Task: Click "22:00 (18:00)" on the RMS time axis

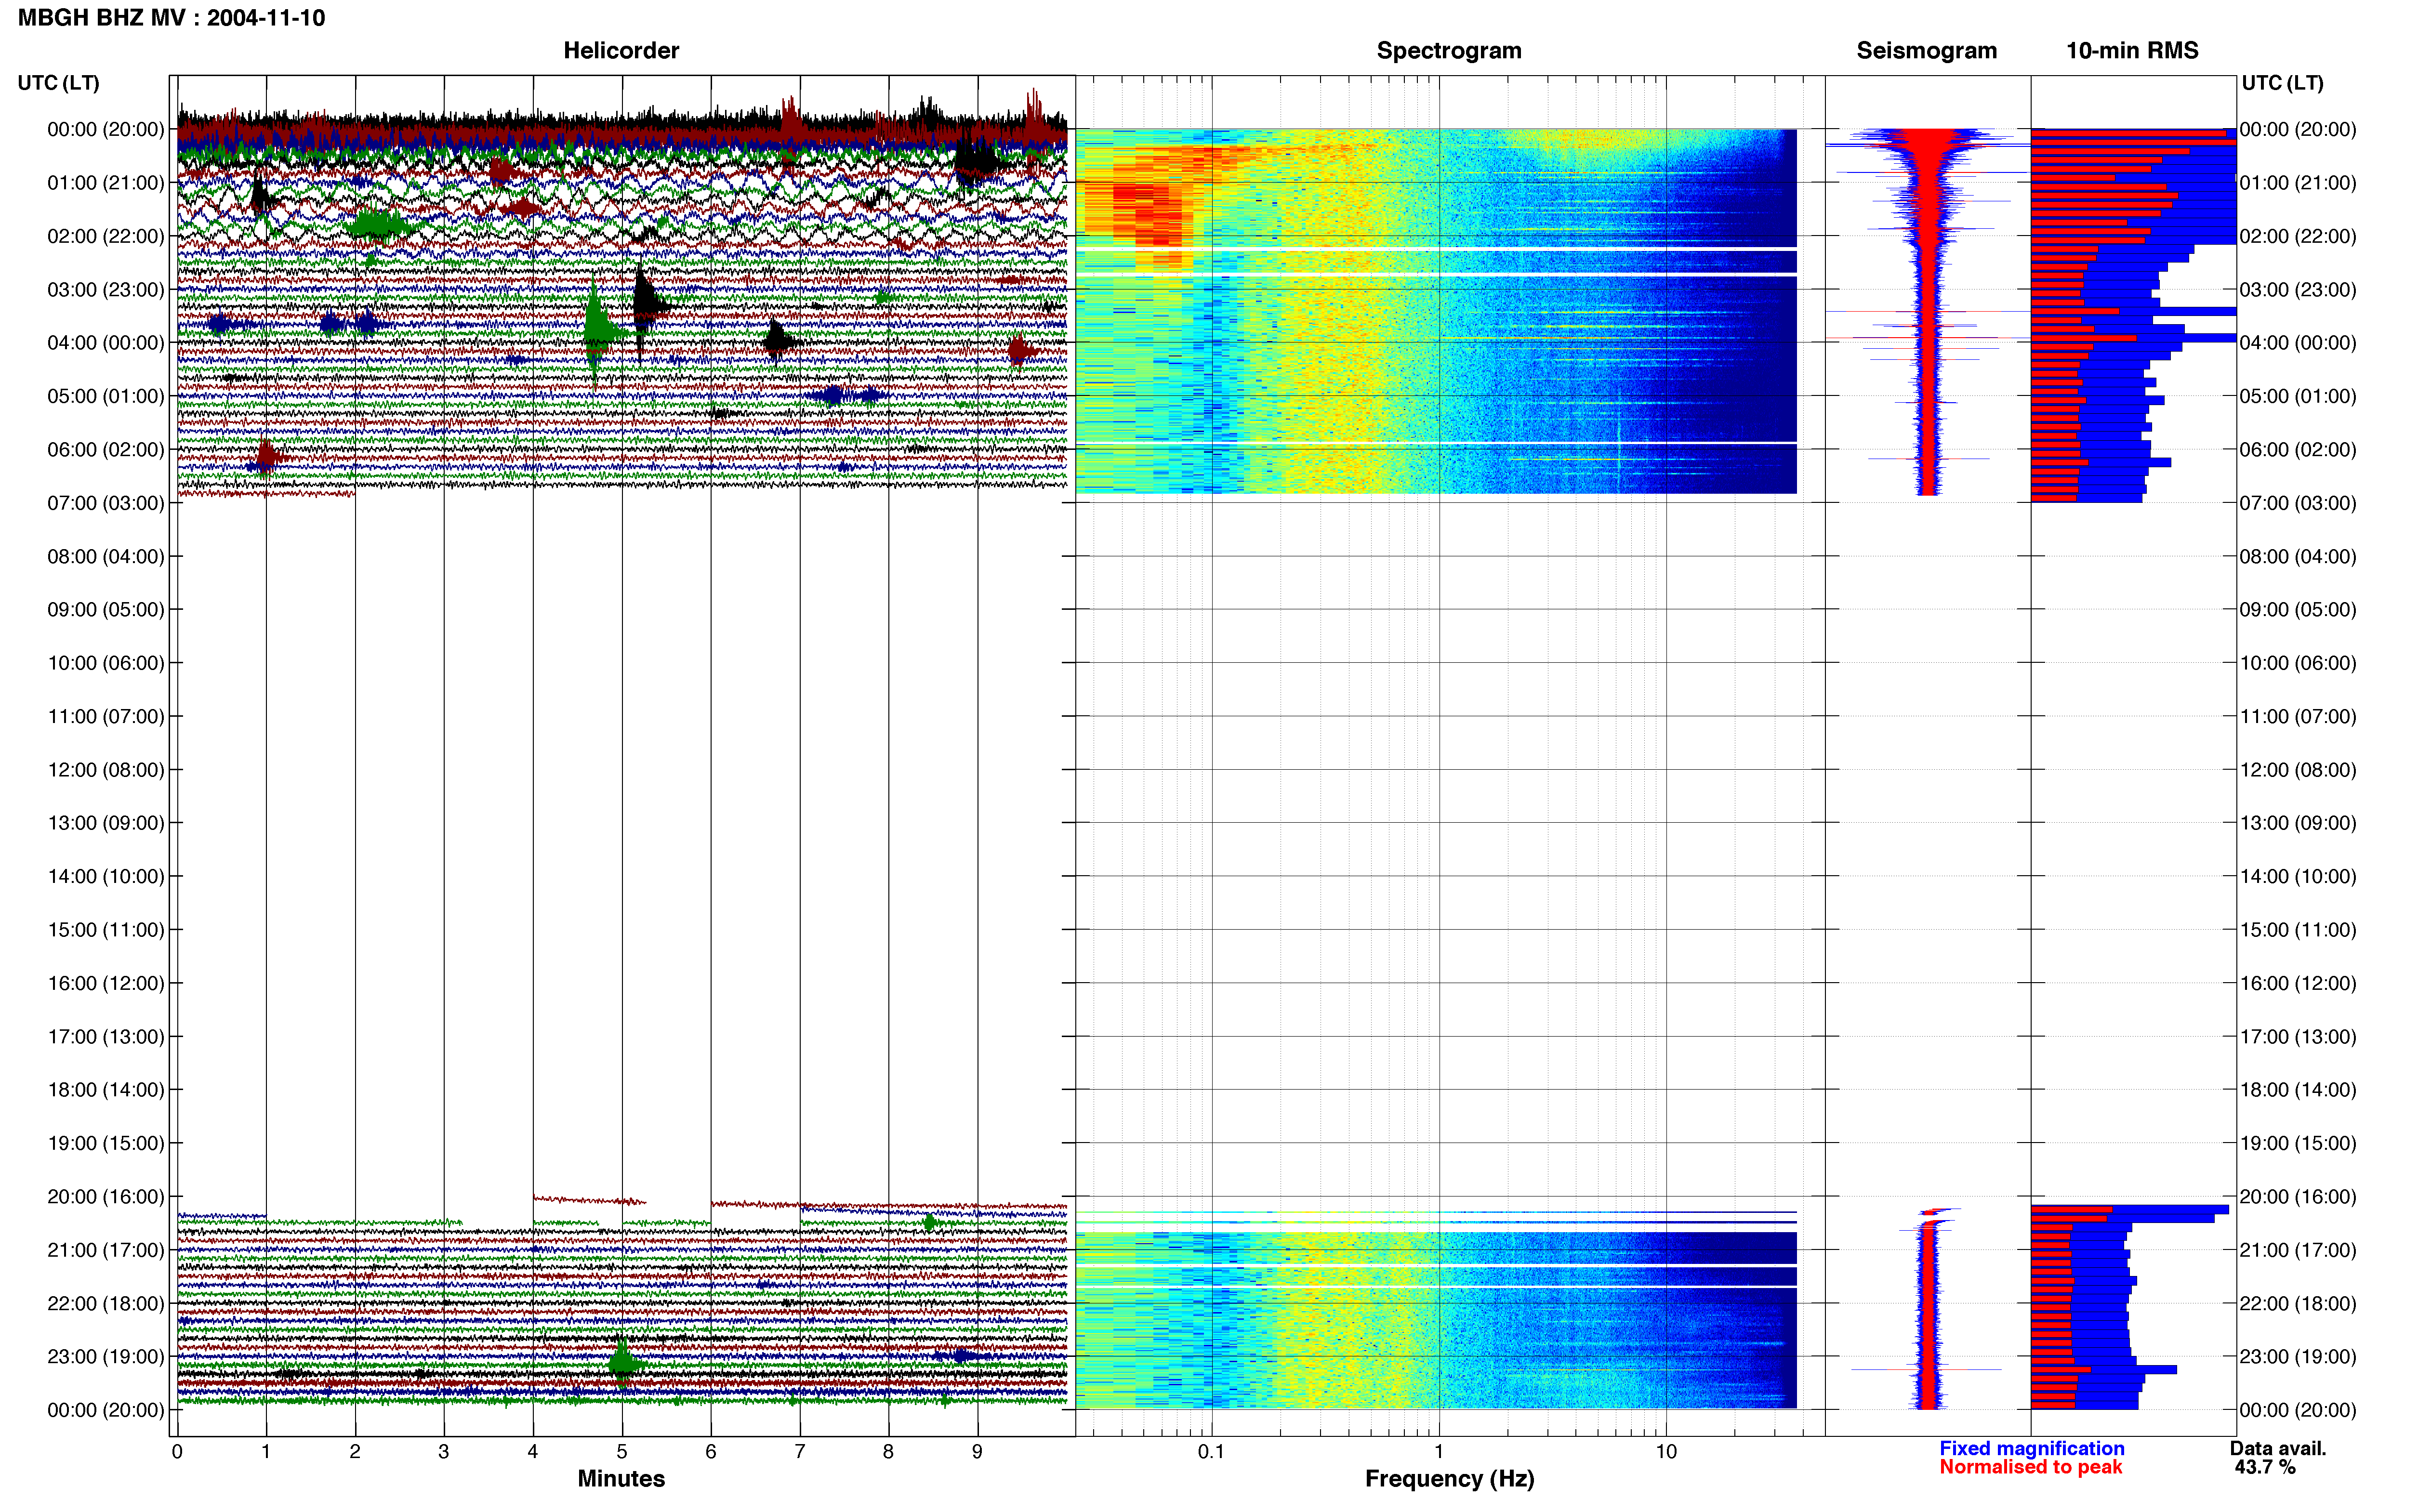Action: [2298, 1304]
